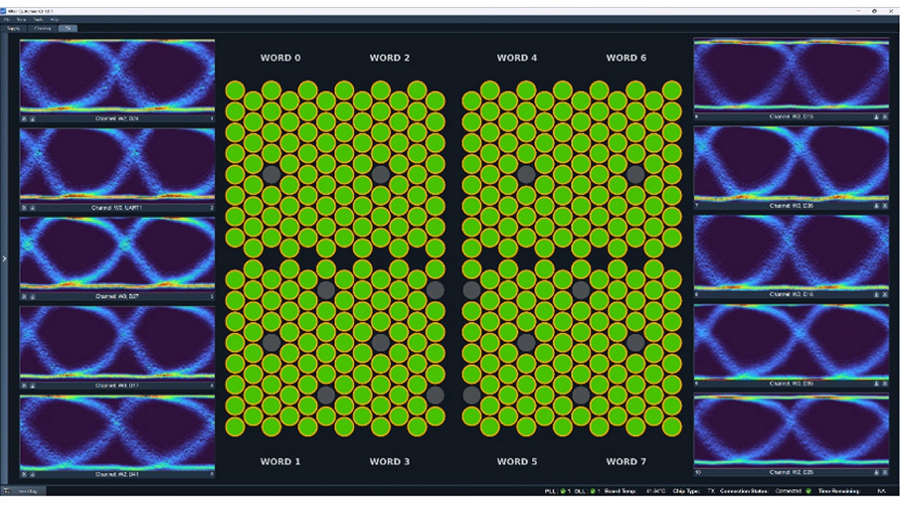The height and width of the screenshot is (508, 903).
Task: Click save icon under eye diagram 4
Action: (x=32, y=385)
